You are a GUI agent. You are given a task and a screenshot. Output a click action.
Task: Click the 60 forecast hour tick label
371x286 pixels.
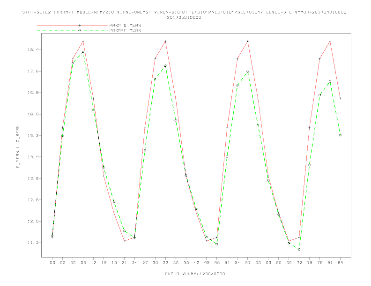pyautogui.click(x=258, y=263)
